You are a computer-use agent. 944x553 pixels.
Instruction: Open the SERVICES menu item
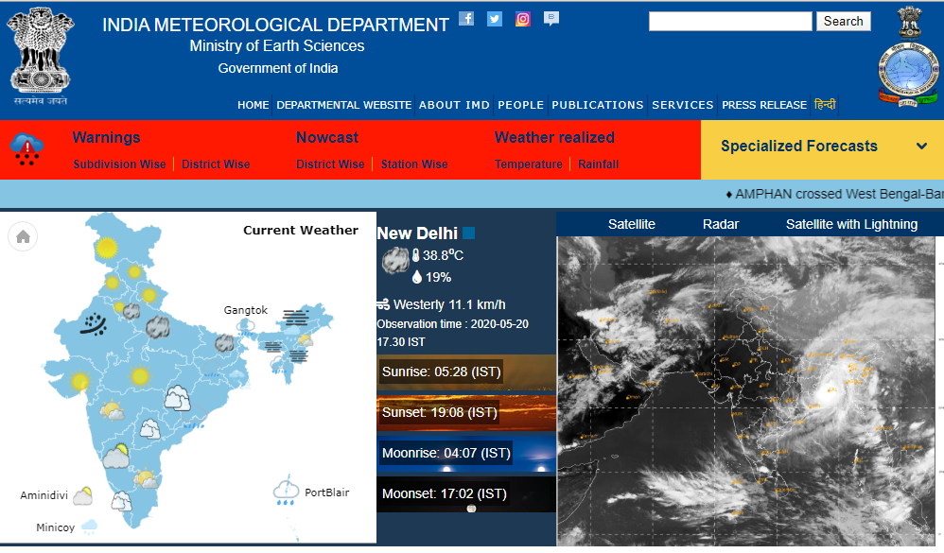(x=683, y=105)
